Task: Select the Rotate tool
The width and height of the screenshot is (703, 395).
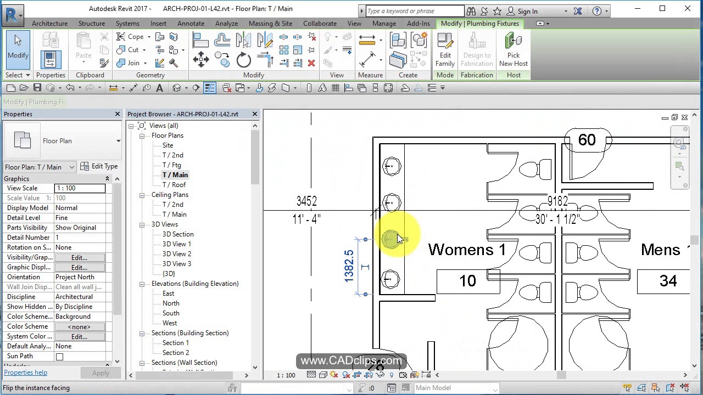Action: coord(243,60)
